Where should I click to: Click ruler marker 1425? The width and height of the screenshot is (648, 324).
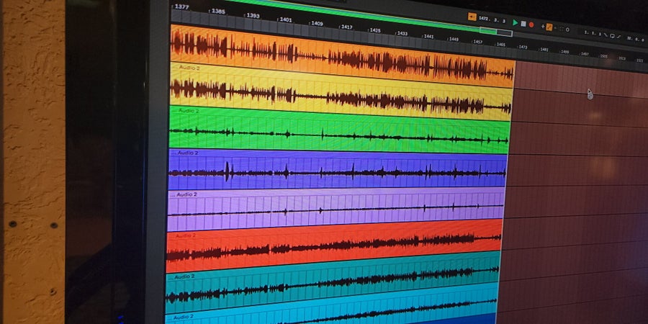coord(375,30)
